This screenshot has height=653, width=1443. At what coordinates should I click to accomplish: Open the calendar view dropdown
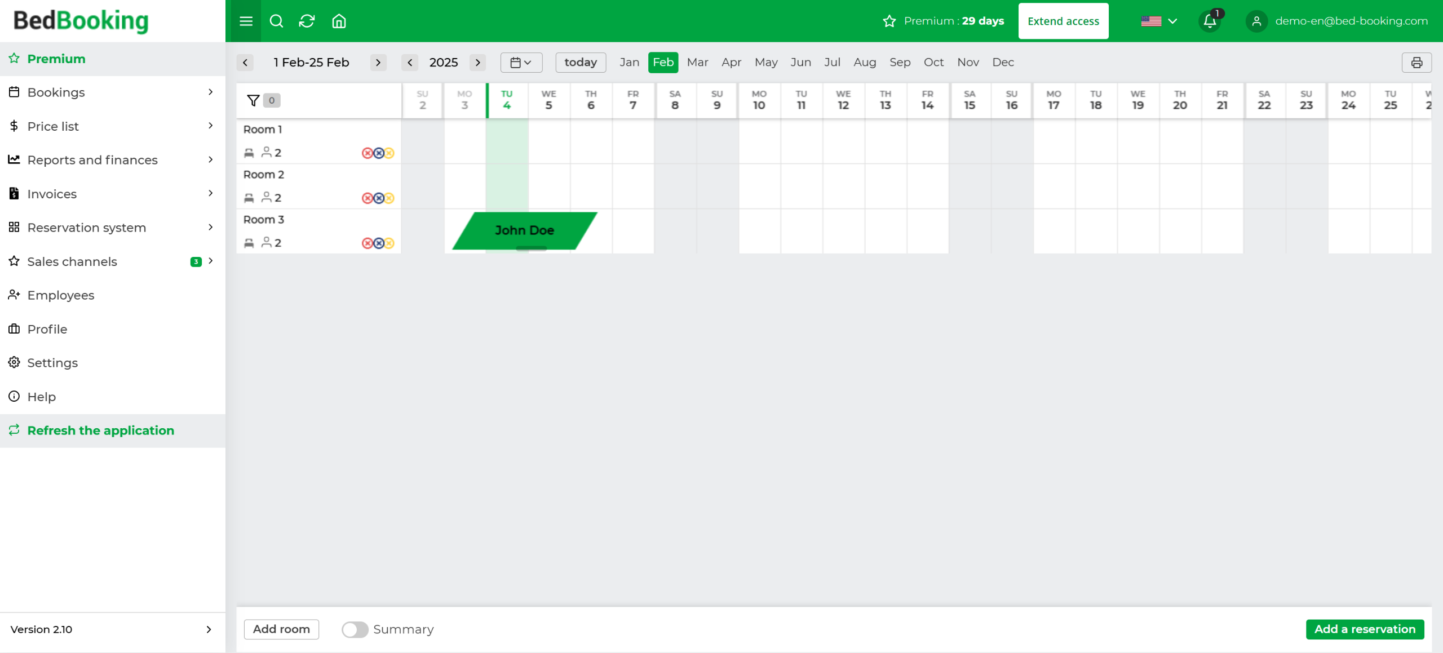[x=521, y=63]
